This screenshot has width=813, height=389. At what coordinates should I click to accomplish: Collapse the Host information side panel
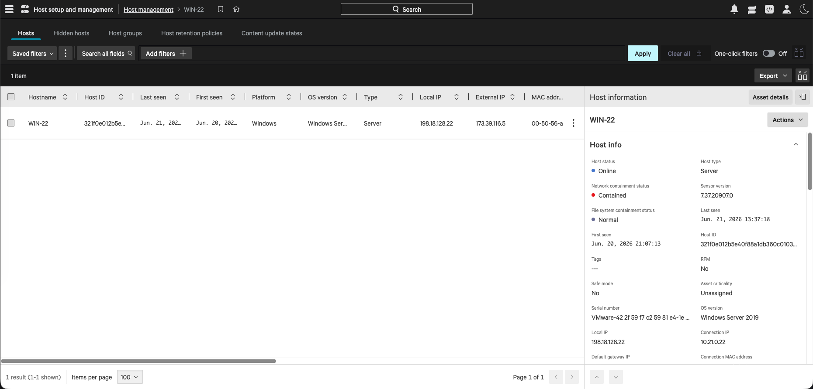[803, 97]
